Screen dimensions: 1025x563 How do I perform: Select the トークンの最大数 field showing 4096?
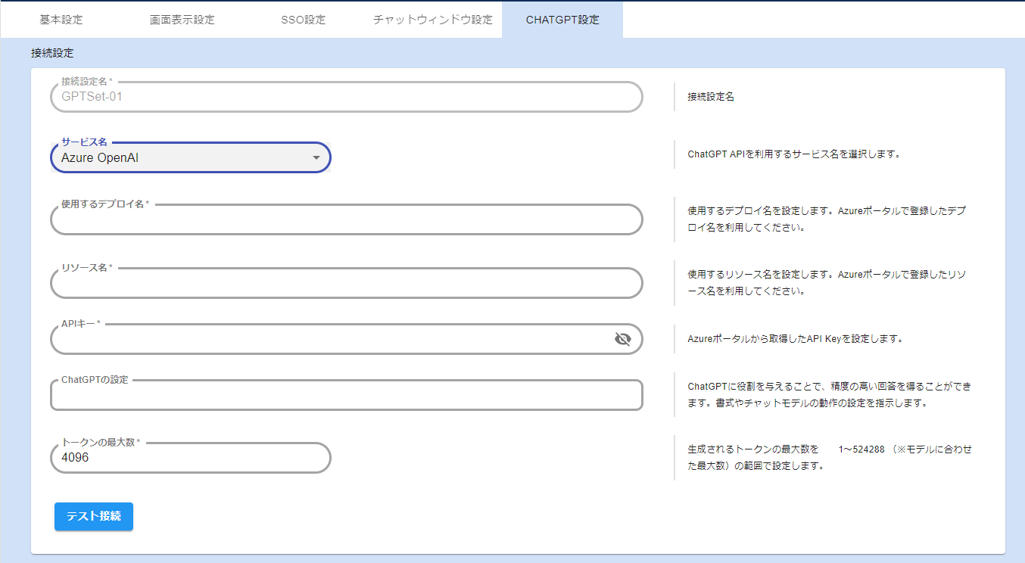pyautogui.click(x=190, y=458)
